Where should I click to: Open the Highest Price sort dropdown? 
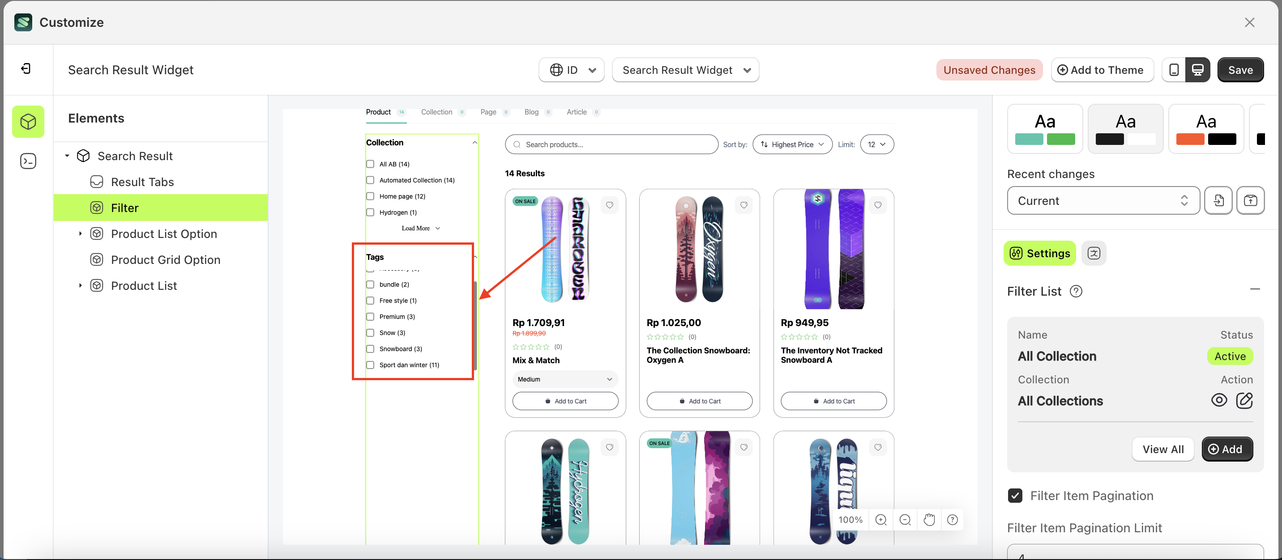[x=792, y=145]
